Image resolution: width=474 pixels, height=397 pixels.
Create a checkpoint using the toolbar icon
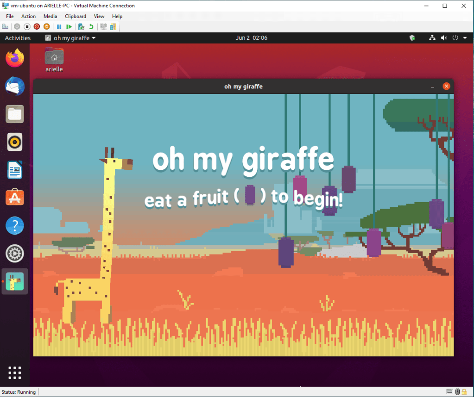point(81,27)
